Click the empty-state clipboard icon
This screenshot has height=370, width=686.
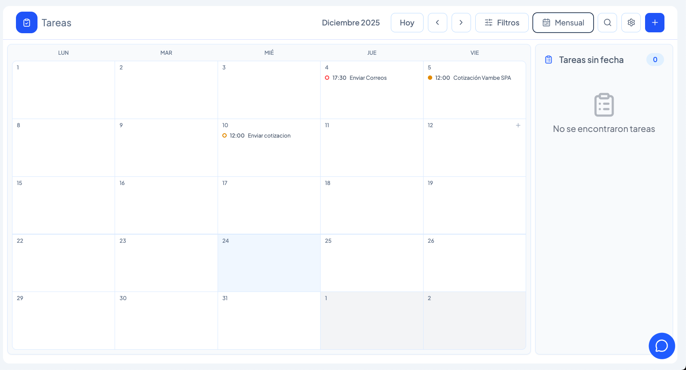[604, 105]
